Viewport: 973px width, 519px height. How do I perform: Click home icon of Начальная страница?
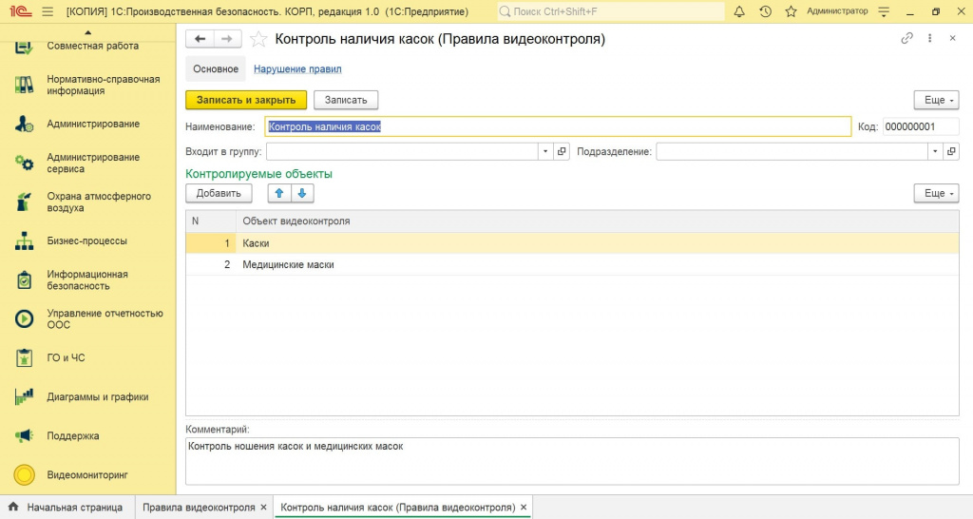click(x=13, y=507)
